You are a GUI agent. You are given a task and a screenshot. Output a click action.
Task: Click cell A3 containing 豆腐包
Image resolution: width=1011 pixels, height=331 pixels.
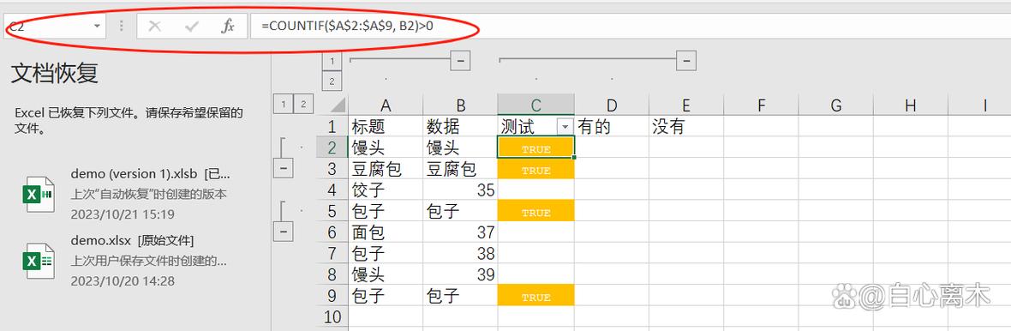tap(386, 169)
